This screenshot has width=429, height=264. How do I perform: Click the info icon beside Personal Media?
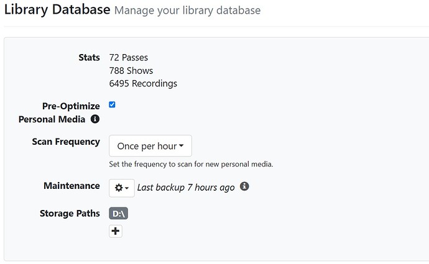pyautogui.click(x=95, y=119)
